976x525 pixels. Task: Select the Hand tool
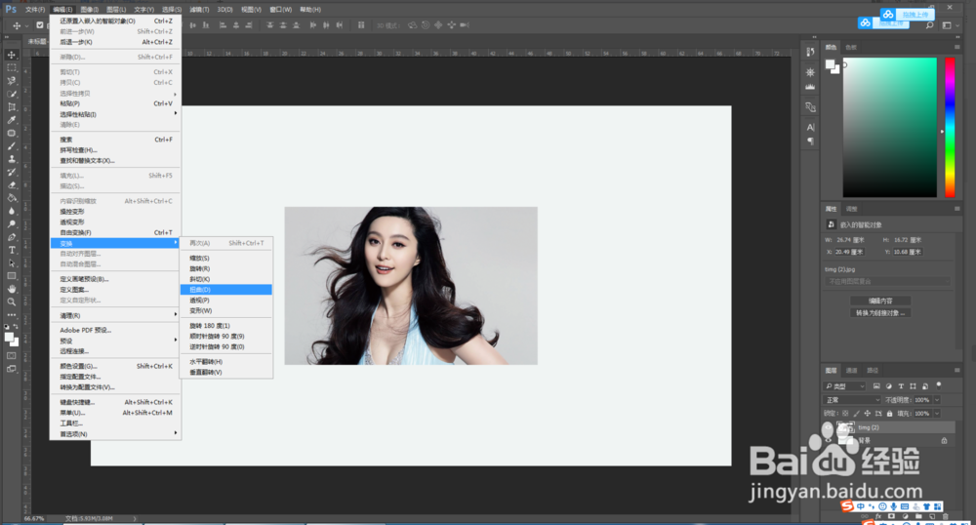(x=11, y=289)
